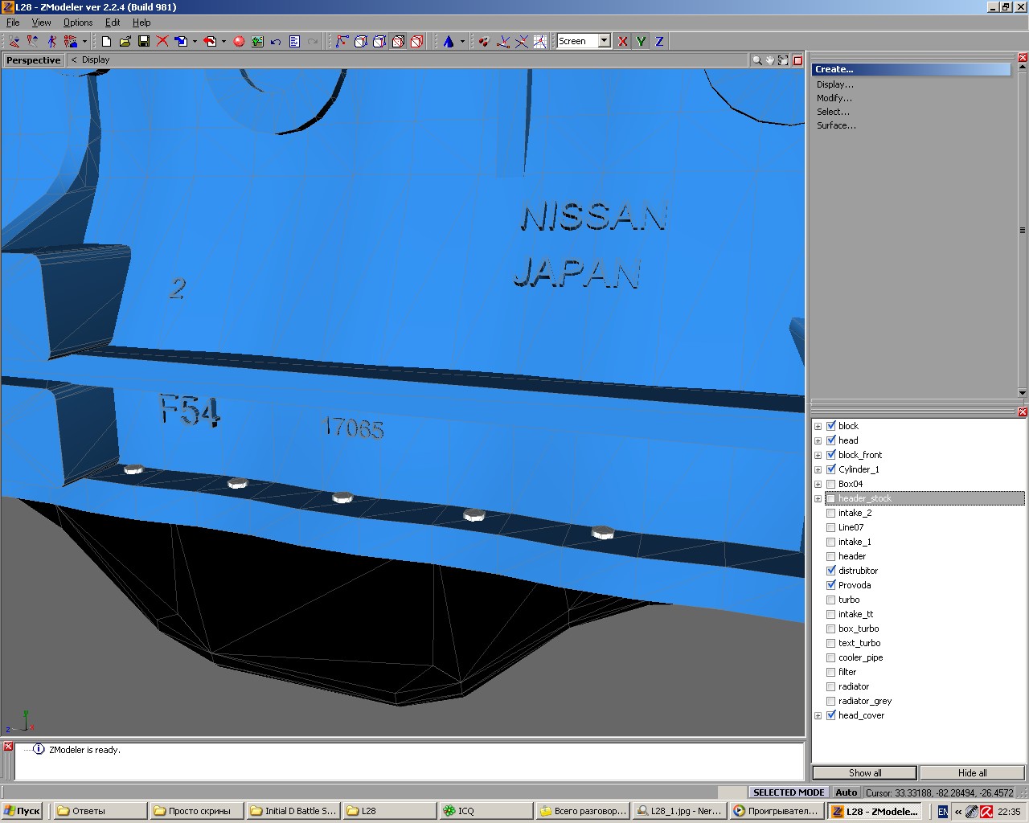Open the materials editor red sphere icon
The width and height of the screenshot is (1029, 823).
click(x=239, y=41)
